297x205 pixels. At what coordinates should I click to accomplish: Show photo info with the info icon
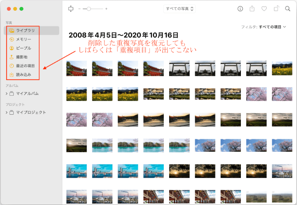coord(240,9)
